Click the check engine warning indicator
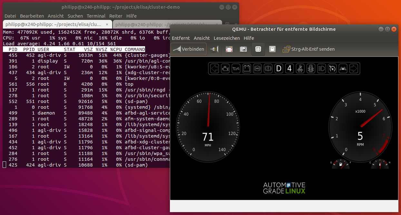Screen dimensions: 401x215 [225, 68]
